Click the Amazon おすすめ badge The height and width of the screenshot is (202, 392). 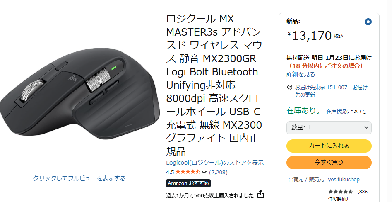pos(188,183)
